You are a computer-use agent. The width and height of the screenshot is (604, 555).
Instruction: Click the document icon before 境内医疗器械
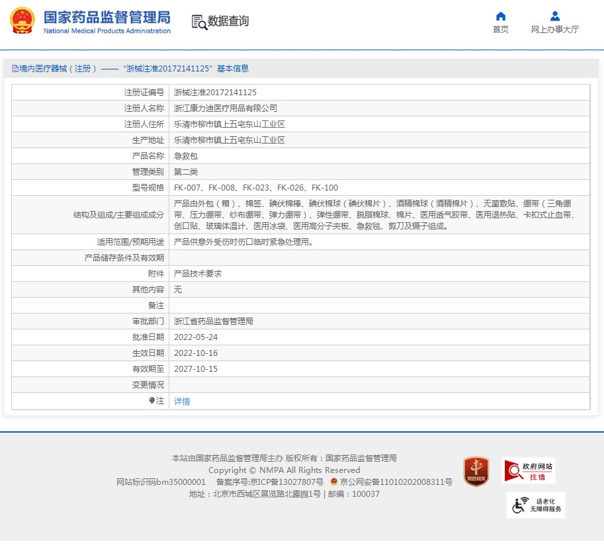tap(15, 69)
